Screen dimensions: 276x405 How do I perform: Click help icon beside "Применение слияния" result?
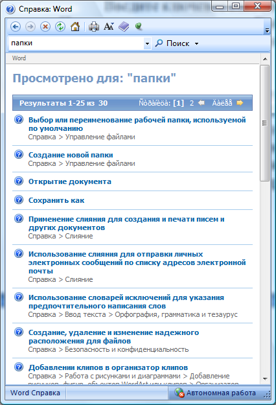(19, 218)
